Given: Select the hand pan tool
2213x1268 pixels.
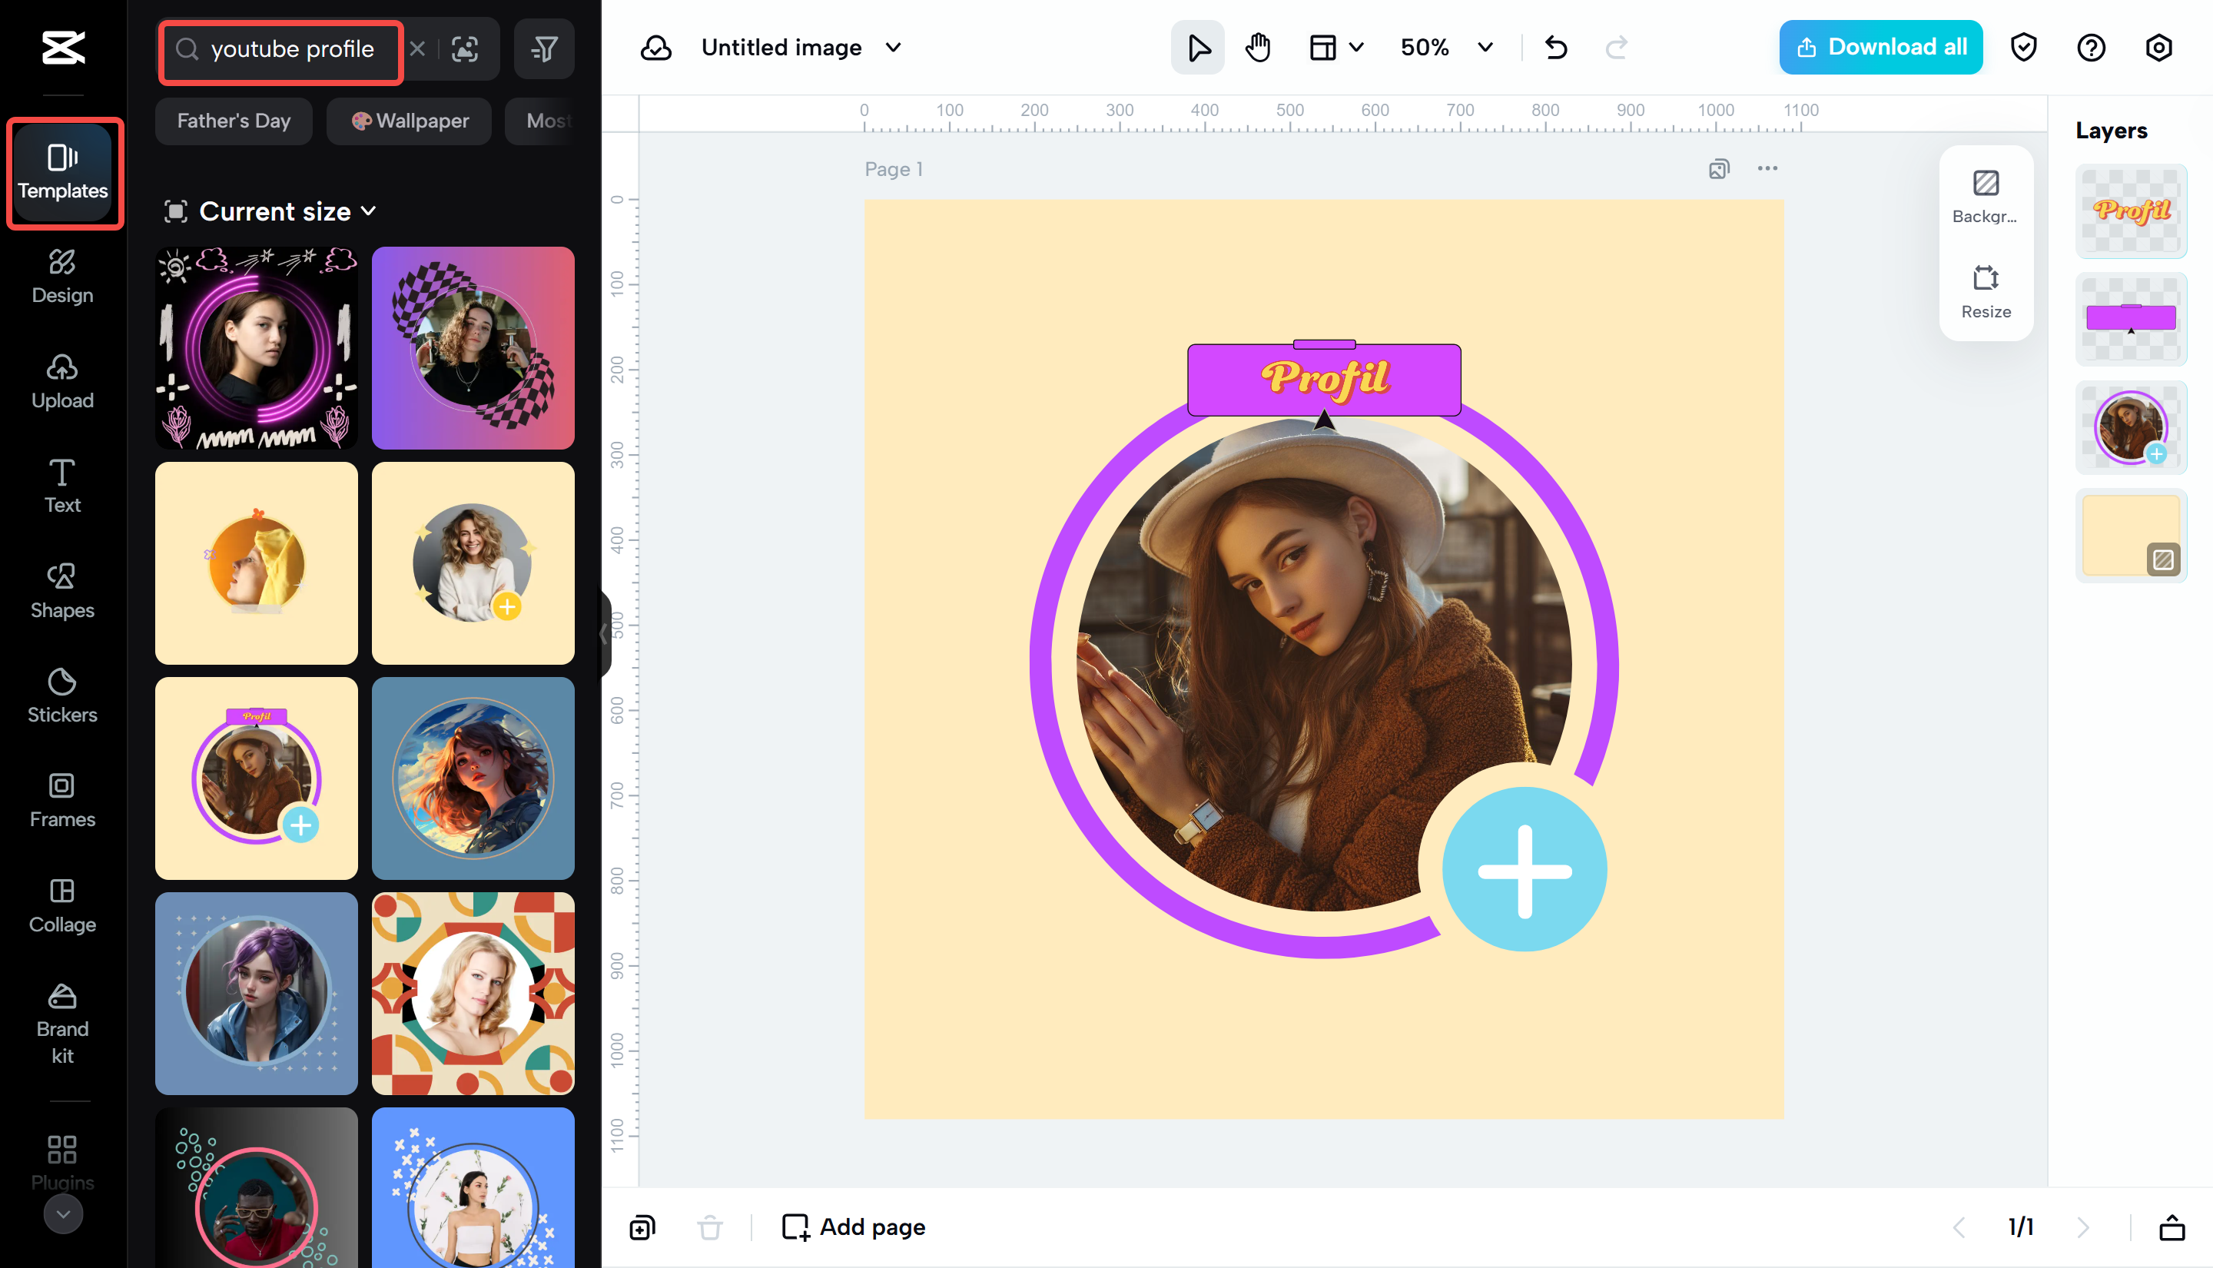Looking at the screenshot, I should coord(1257,47).
